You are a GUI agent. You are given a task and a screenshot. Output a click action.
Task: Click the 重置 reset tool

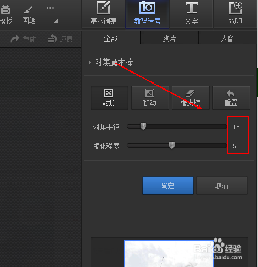pos(231,98)
